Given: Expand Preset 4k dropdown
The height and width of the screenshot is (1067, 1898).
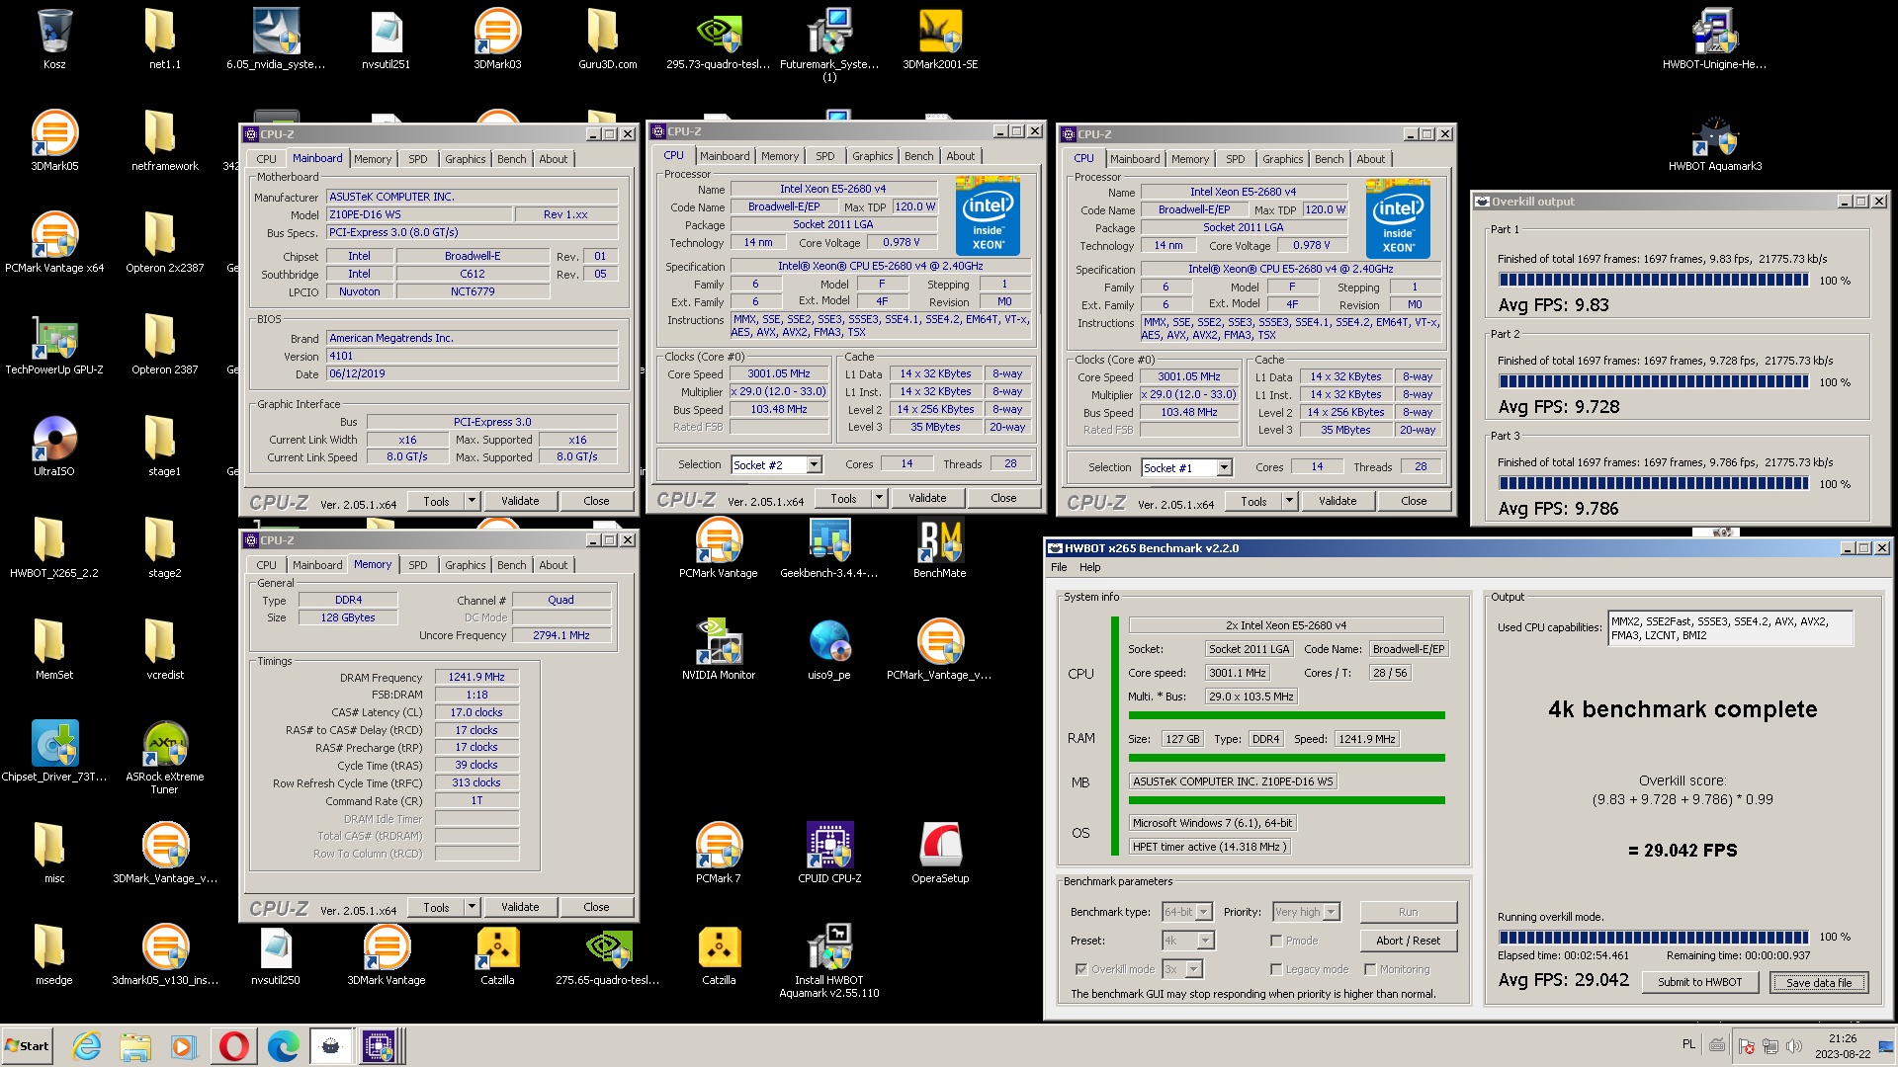Looking at the screenshot, I should click(x=1205, y=941).
